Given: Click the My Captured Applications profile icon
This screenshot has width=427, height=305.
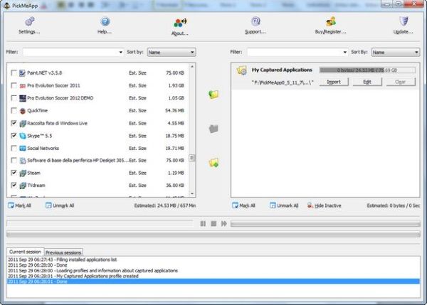Looking at the screenshot, I should pyautogui.click(x=241, y=70).
